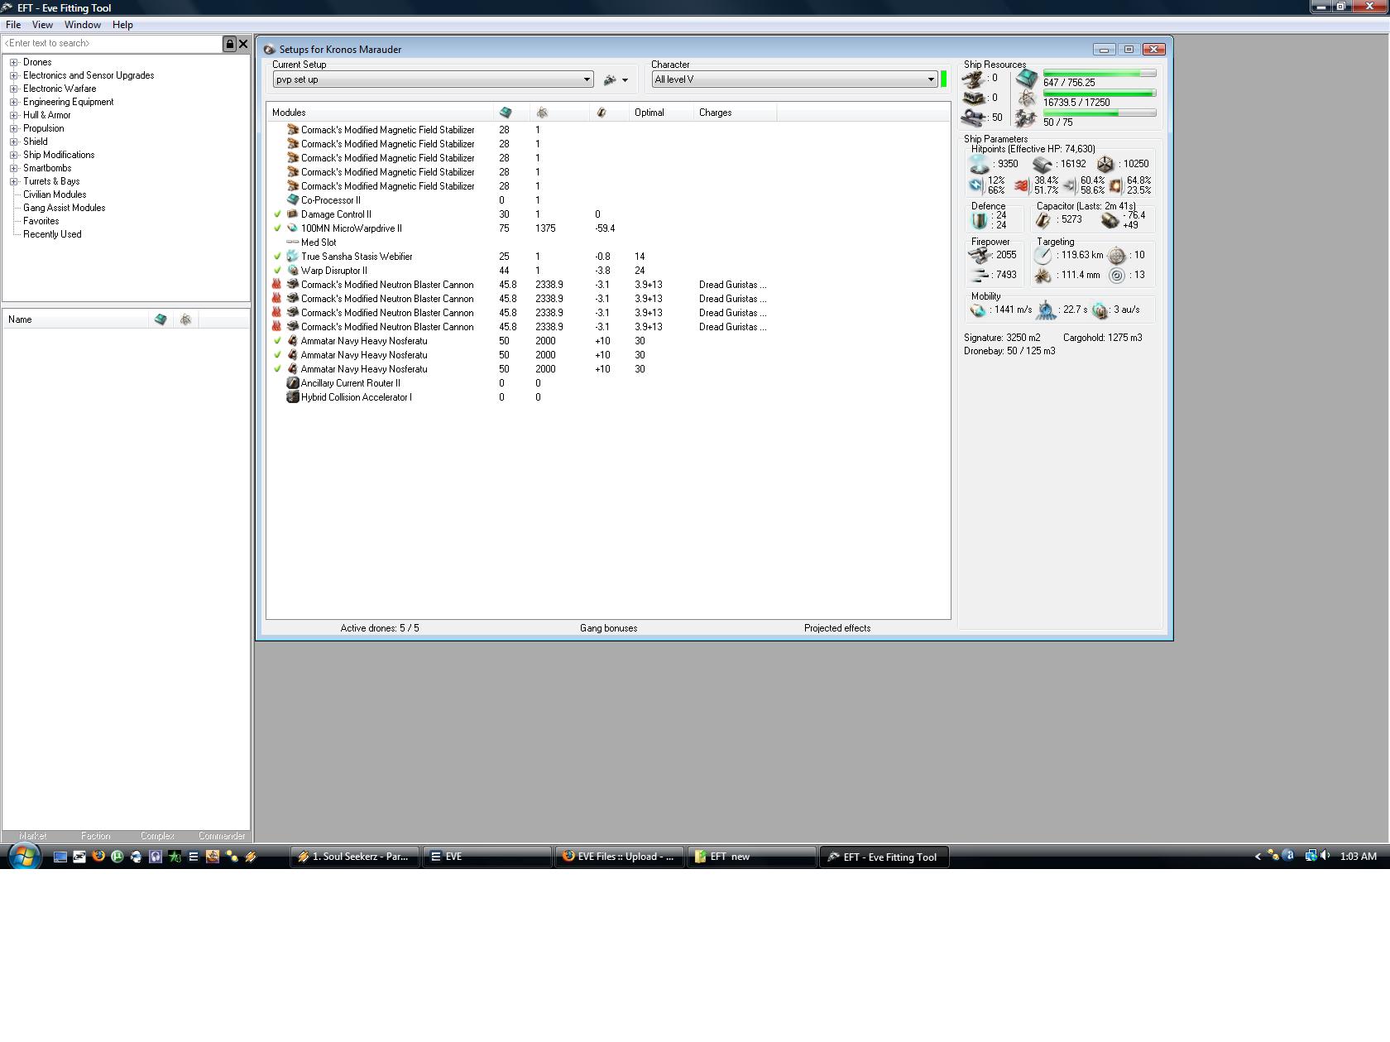Click the turret hardpoints icon in Ship Resources
This screenshot has height=1042, width=1390.
pyautogui.click(x=973, y=79)
